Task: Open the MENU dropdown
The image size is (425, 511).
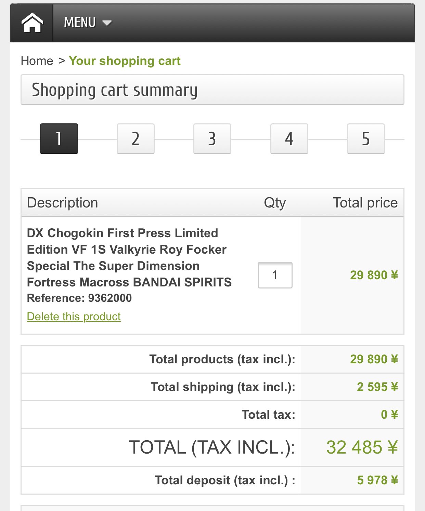Action: [x=88, y=23]
